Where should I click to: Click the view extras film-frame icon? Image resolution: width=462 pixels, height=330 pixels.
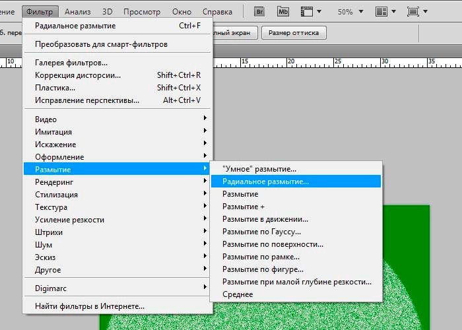tap(306, 12)
